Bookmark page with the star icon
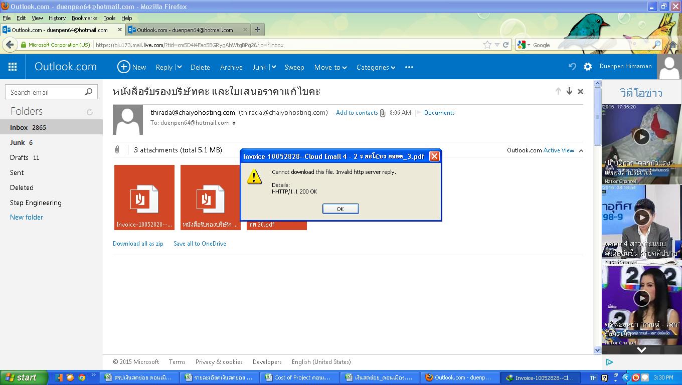 coord(487,45)
